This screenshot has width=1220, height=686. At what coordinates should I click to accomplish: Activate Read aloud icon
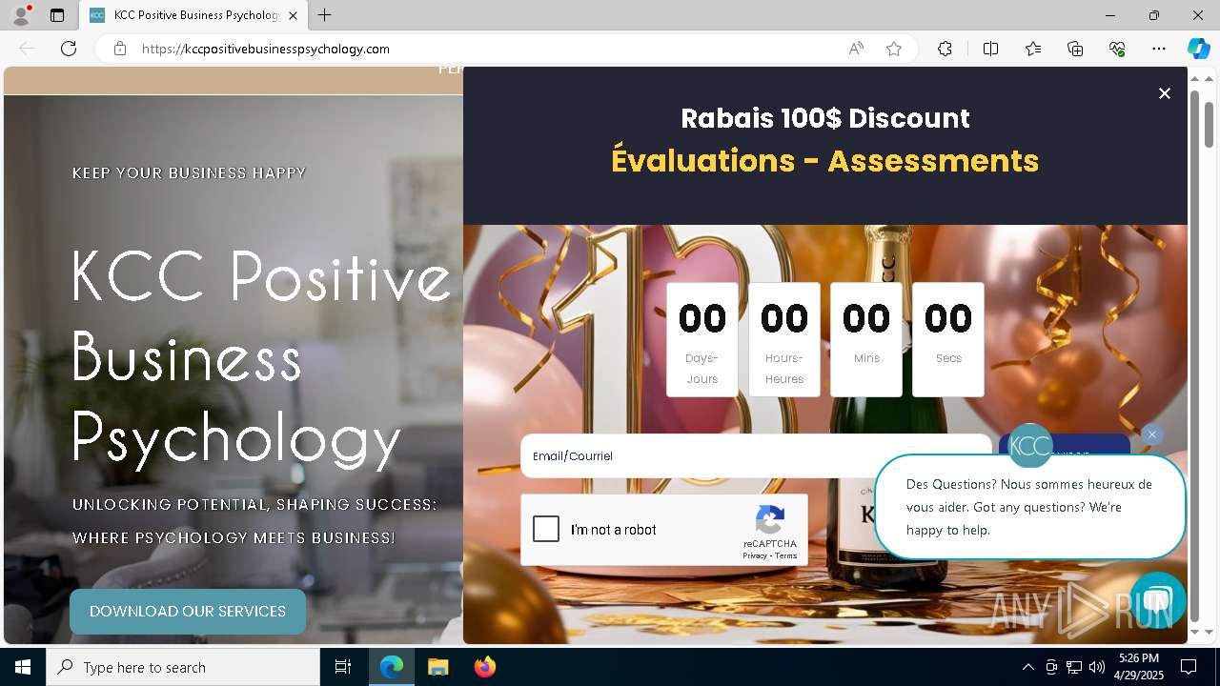(856, 49)
